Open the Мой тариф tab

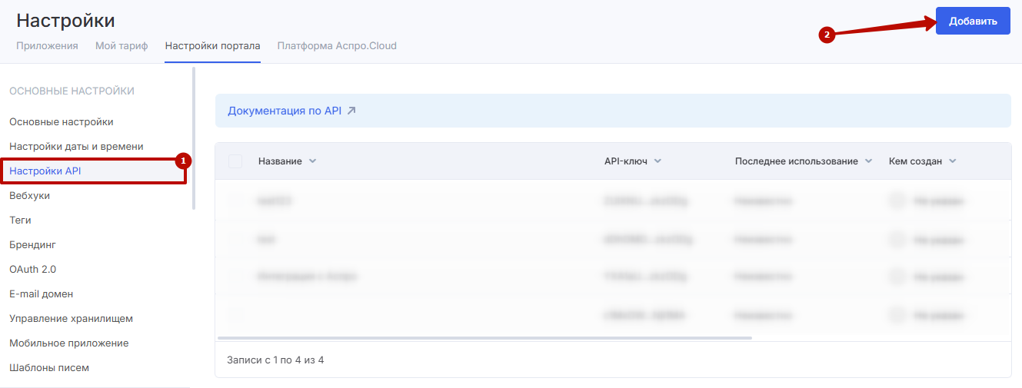pyautogui.click(x=122, y=45)
